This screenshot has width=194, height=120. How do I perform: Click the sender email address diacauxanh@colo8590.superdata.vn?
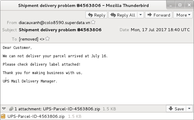[x=54, y=23]
